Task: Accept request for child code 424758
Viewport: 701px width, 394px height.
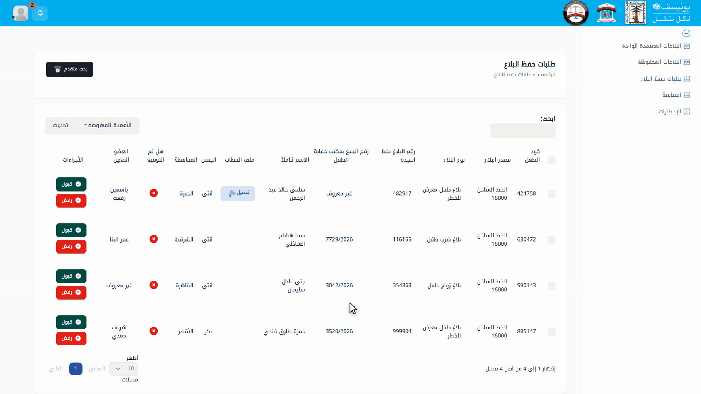Action: (x=71, y=184)
